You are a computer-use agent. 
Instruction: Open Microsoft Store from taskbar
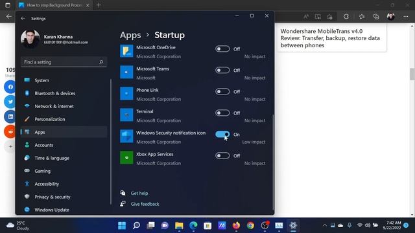tap(207, 225)
